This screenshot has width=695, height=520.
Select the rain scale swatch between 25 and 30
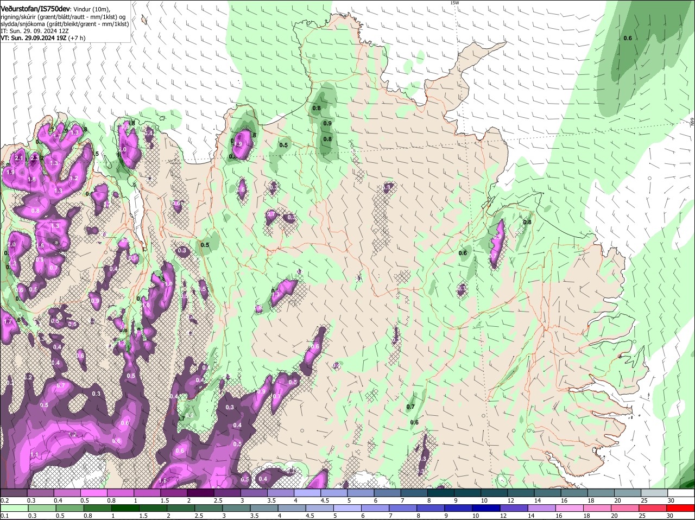pos(653,508)
